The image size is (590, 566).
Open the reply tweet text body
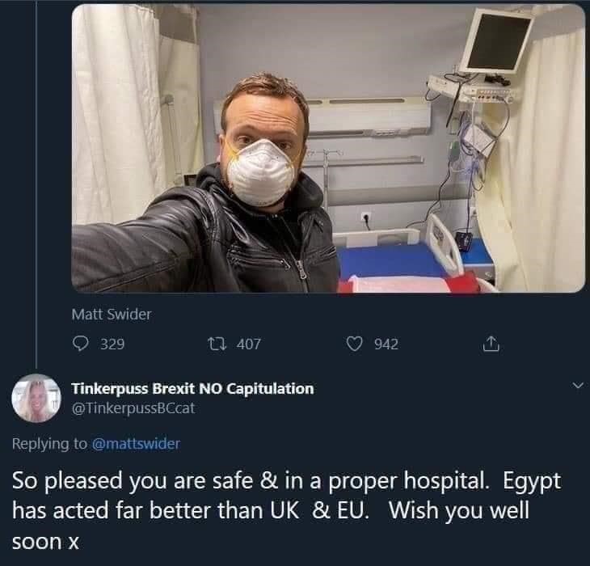tap(283, 510)
